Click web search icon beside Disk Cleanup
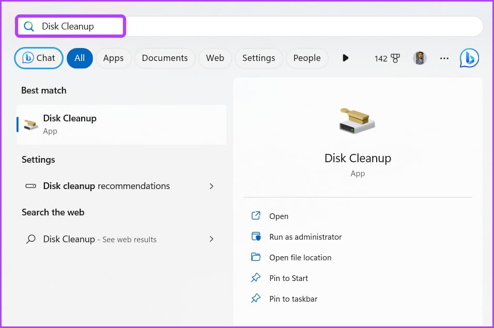The height and width of the screenshot is (328, 494). (x=30, y=239)
